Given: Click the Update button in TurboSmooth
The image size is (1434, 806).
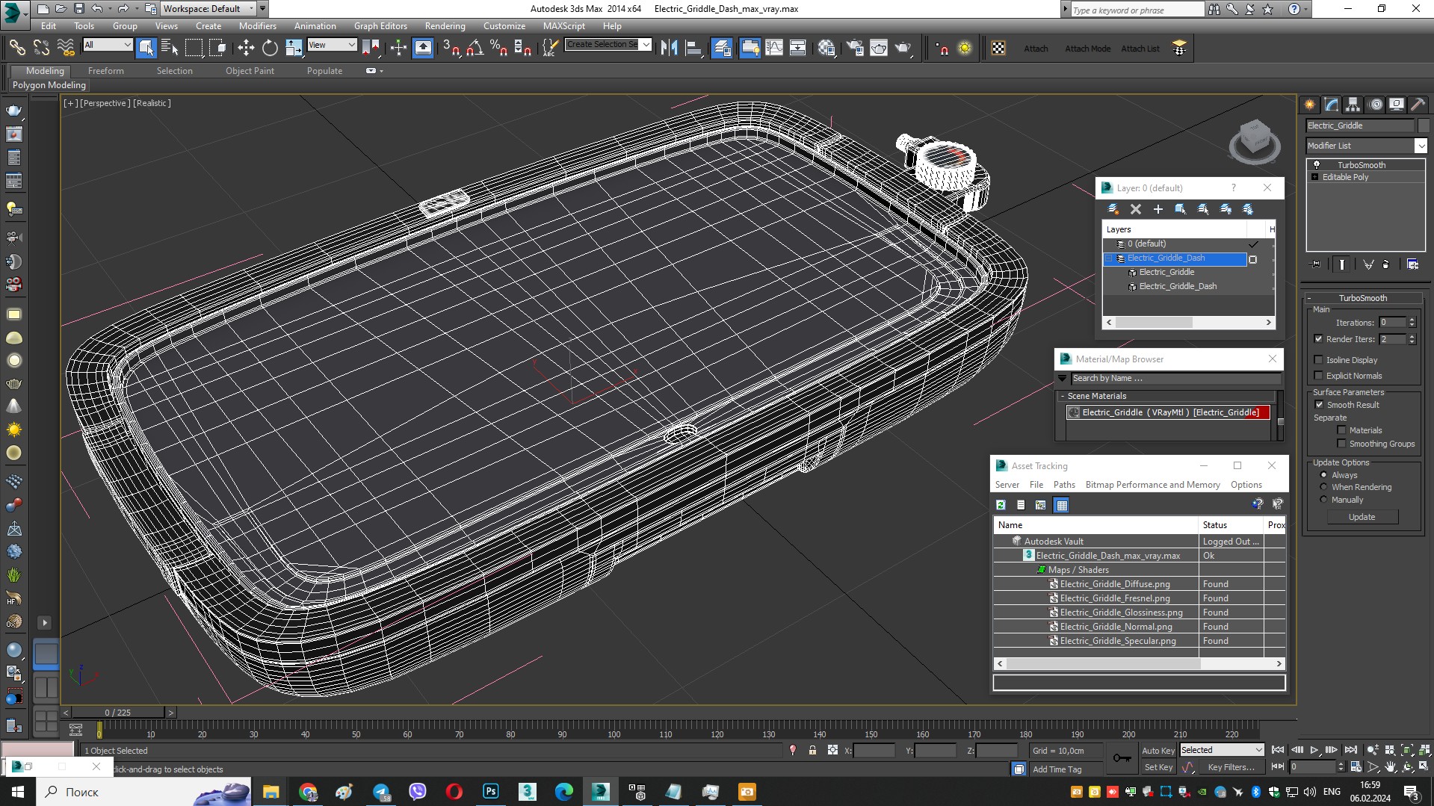Looking at the screenshot, I should tap(1362, 517).
